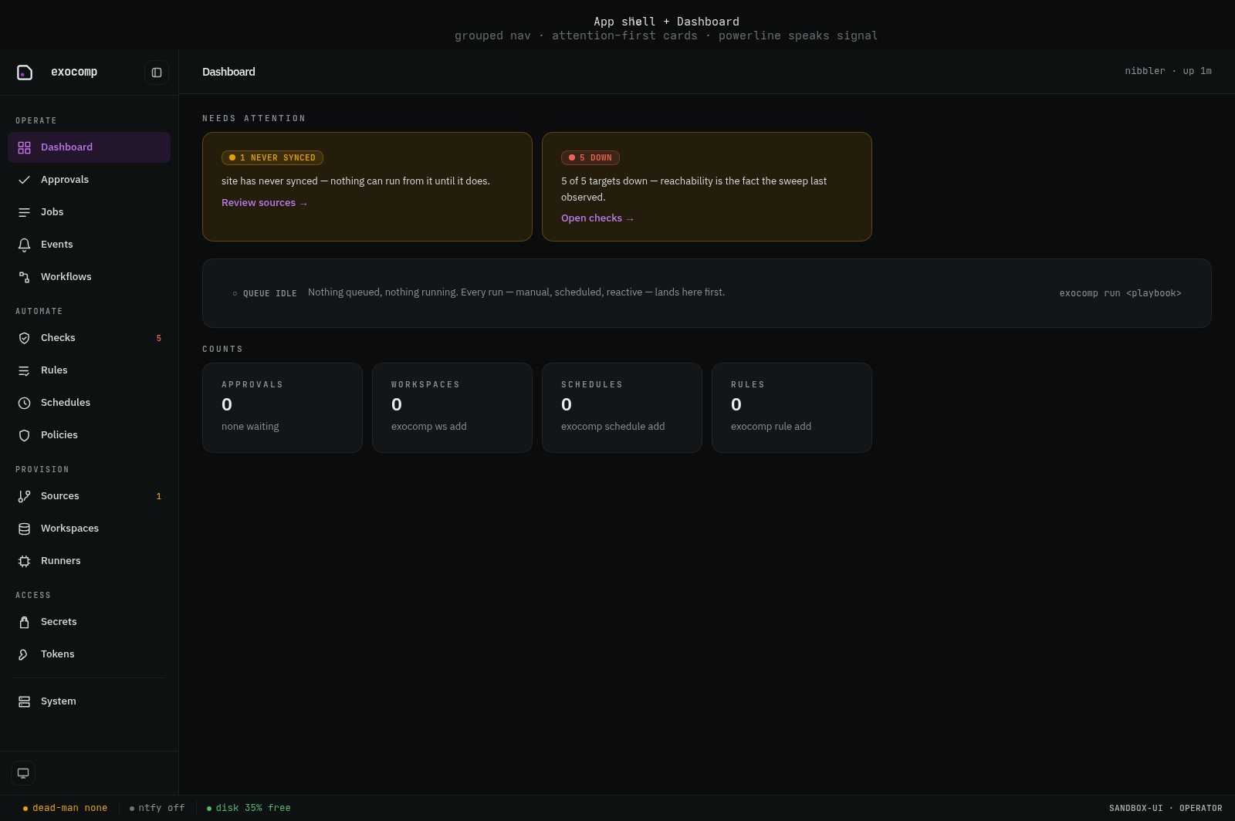Open Schedules in the Automate group
Image resolution: width=1235 pixels, height=821 pixels.
[89, 403]
